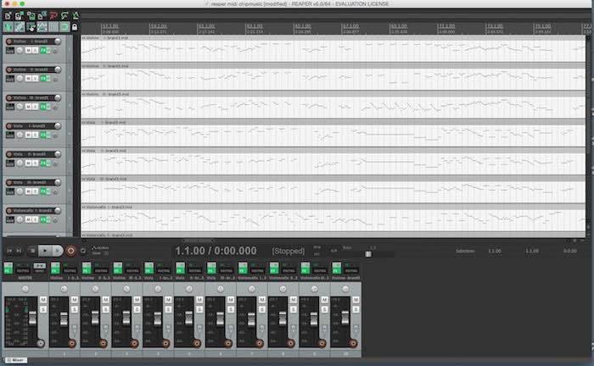Toggle the ripple editing toolbar icon
Image resolution: width=594 pixels, height=366 pixels.
tap(31, 27)
